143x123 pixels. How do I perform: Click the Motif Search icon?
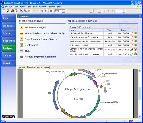[x=21, y=45]
